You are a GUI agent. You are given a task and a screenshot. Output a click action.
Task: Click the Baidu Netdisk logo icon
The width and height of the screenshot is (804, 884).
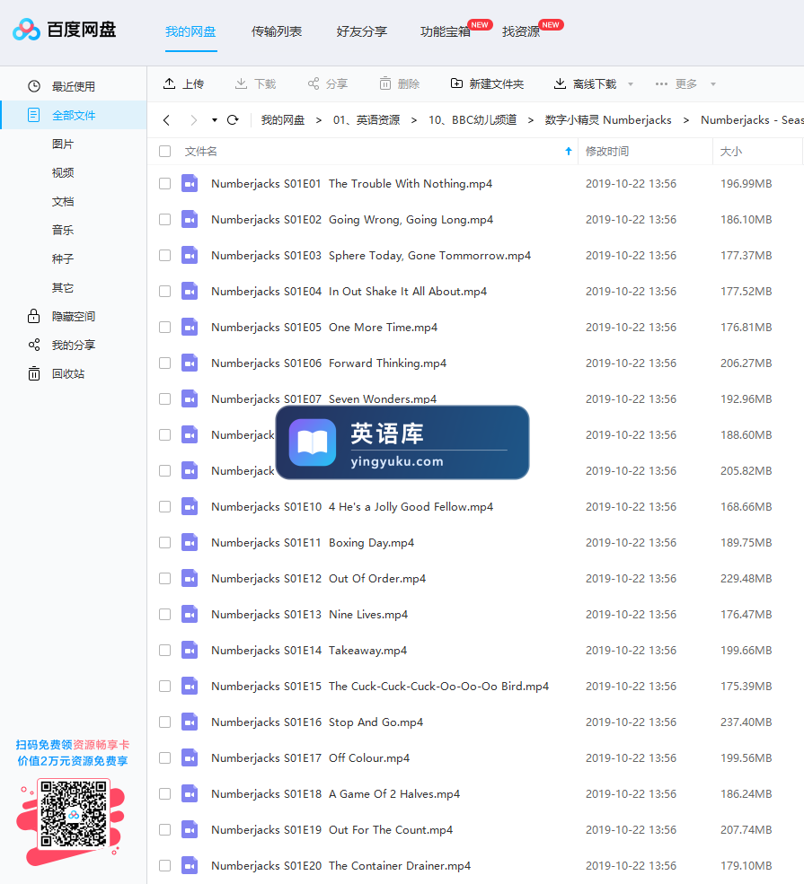(26, 30)
